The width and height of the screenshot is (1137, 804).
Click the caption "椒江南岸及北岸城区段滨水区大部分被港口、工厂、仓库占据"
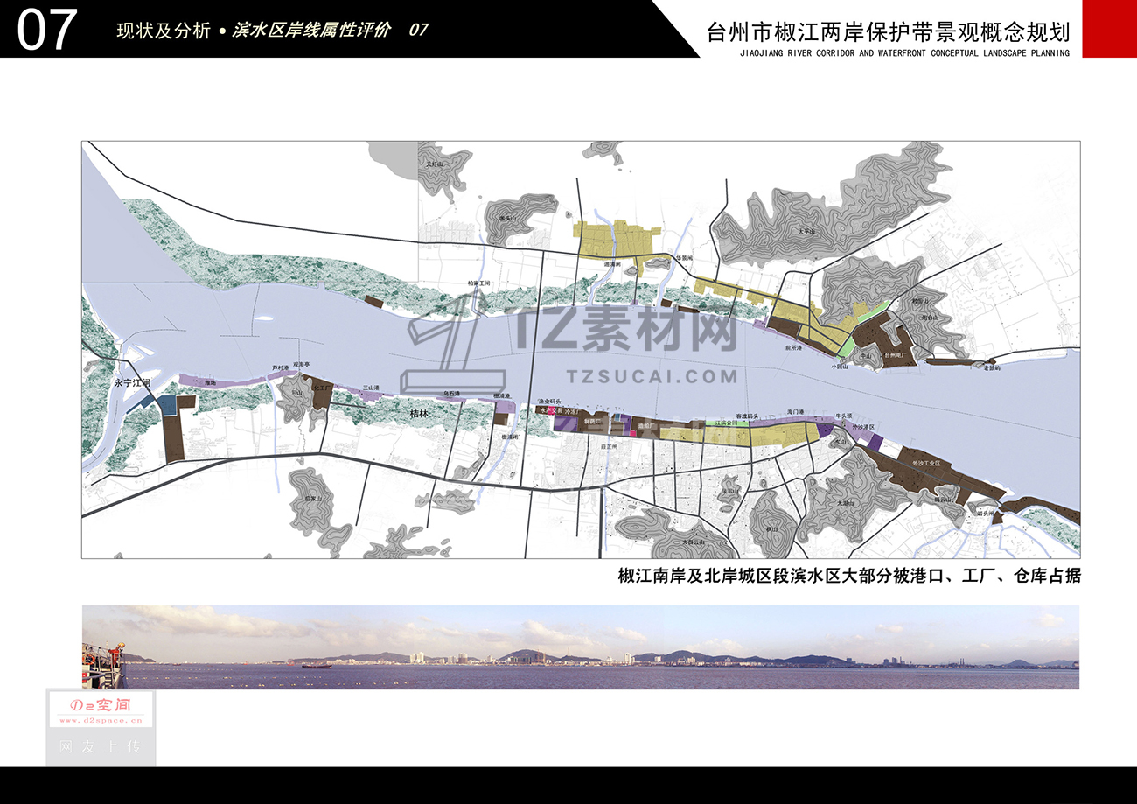click(x=849, y=576)
